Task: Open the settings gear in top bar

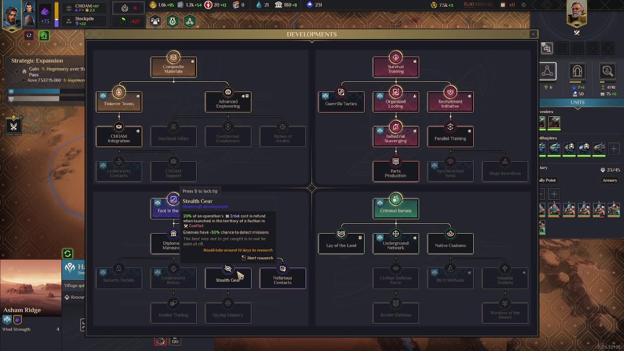Action: 524,5
